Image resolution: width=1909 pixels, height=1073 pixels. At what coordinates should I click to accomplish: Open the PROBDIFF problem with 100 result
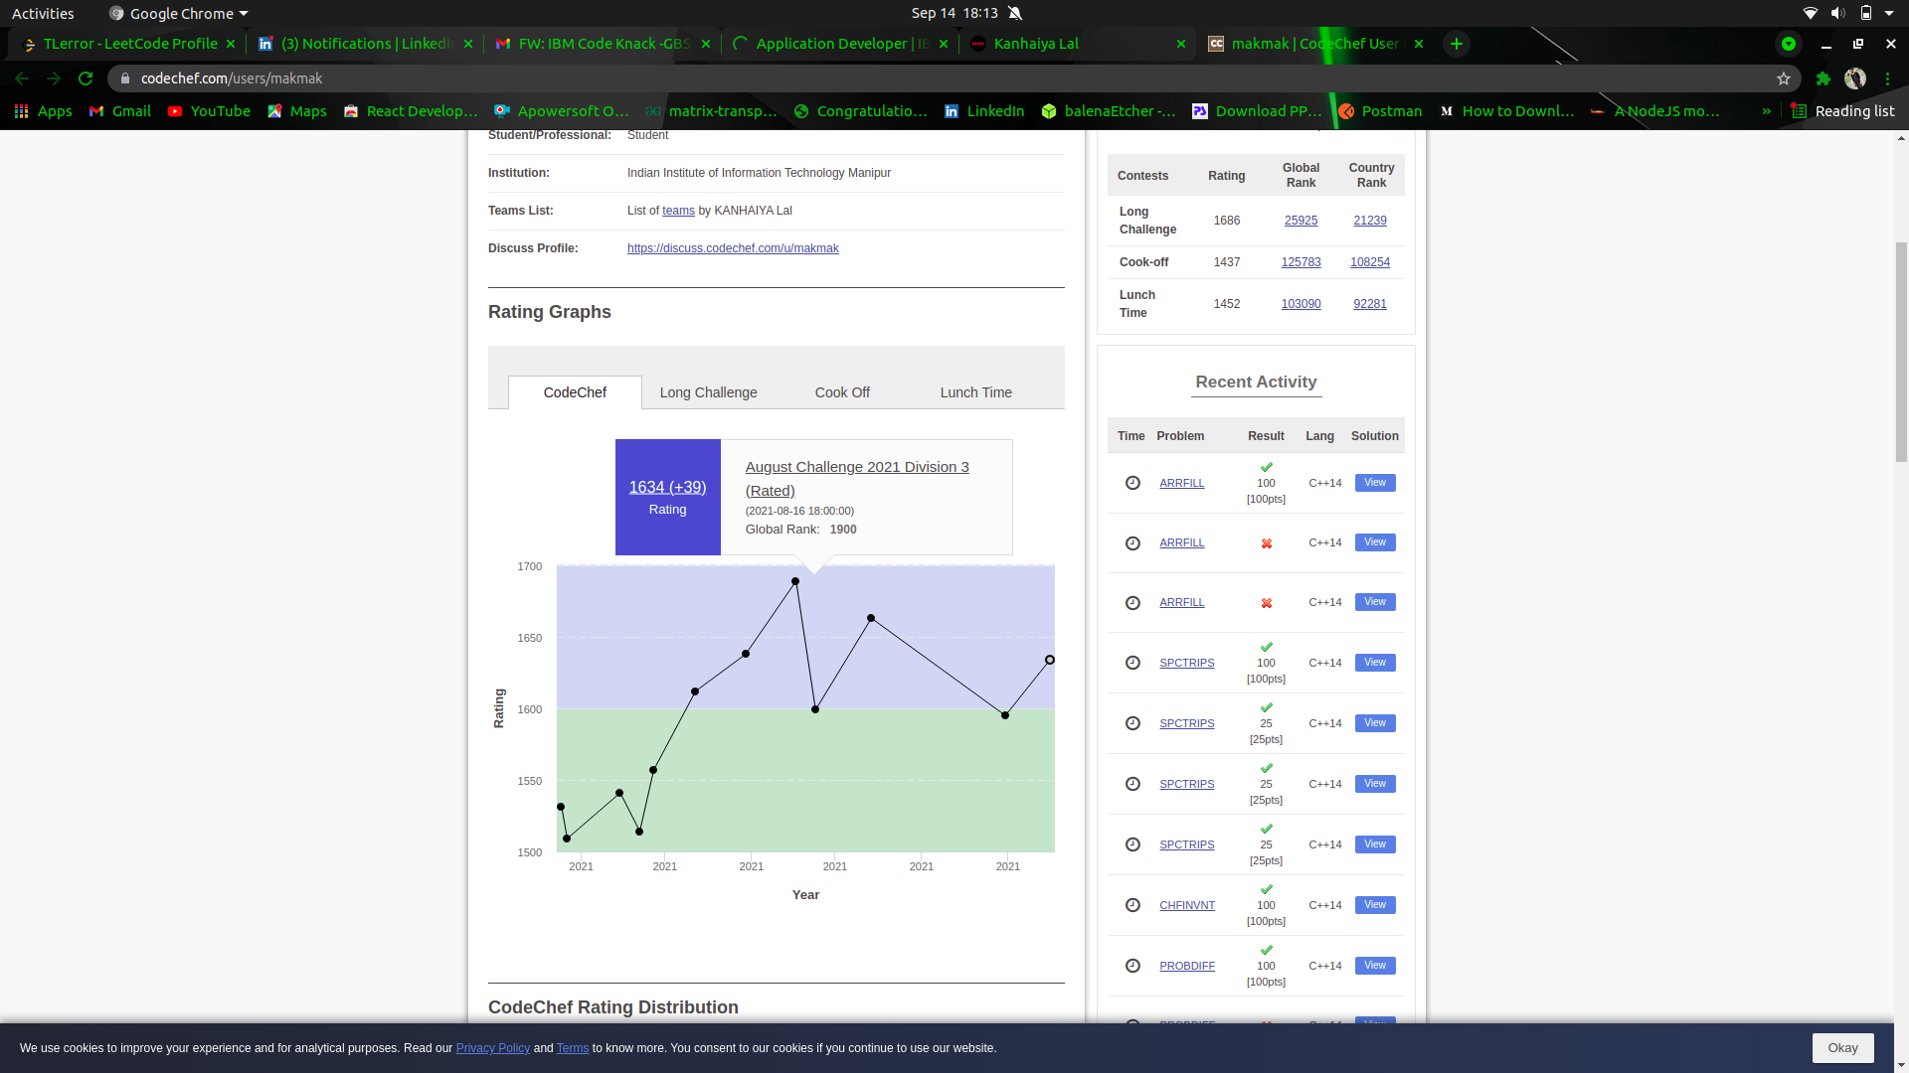[1187, 966]
